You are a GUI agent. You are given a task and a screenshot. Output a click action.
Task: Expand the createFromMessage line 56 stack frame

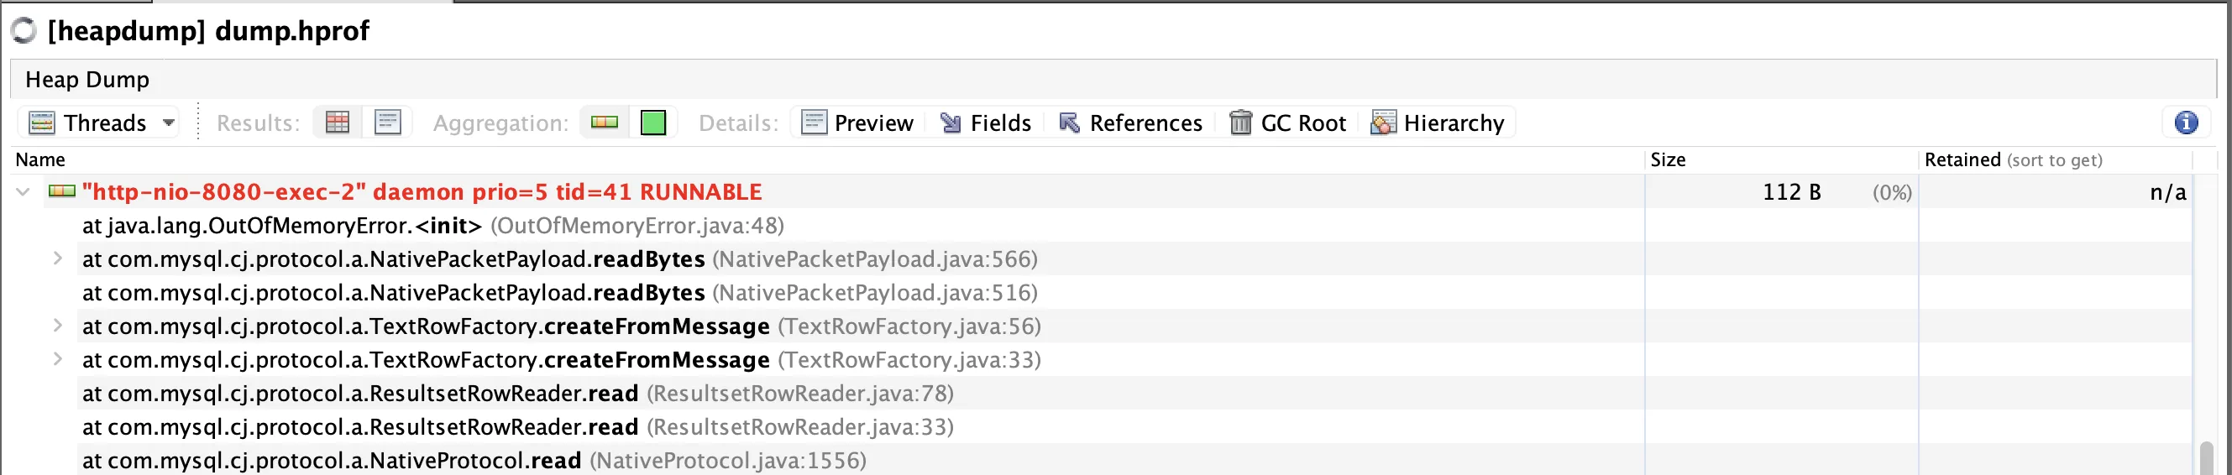[x=57, y=326]
